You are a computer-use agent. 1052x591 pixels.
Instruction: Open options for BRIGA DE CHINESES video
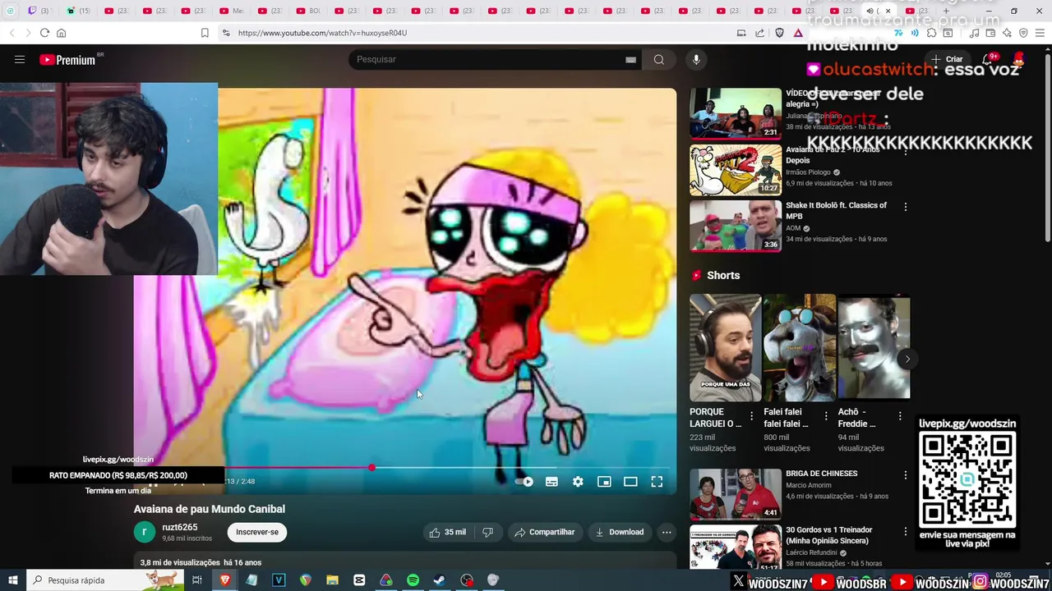905,475
